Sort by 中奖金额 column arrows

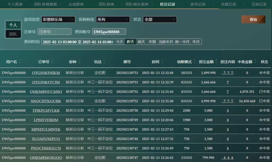click(x=255, y=61)
